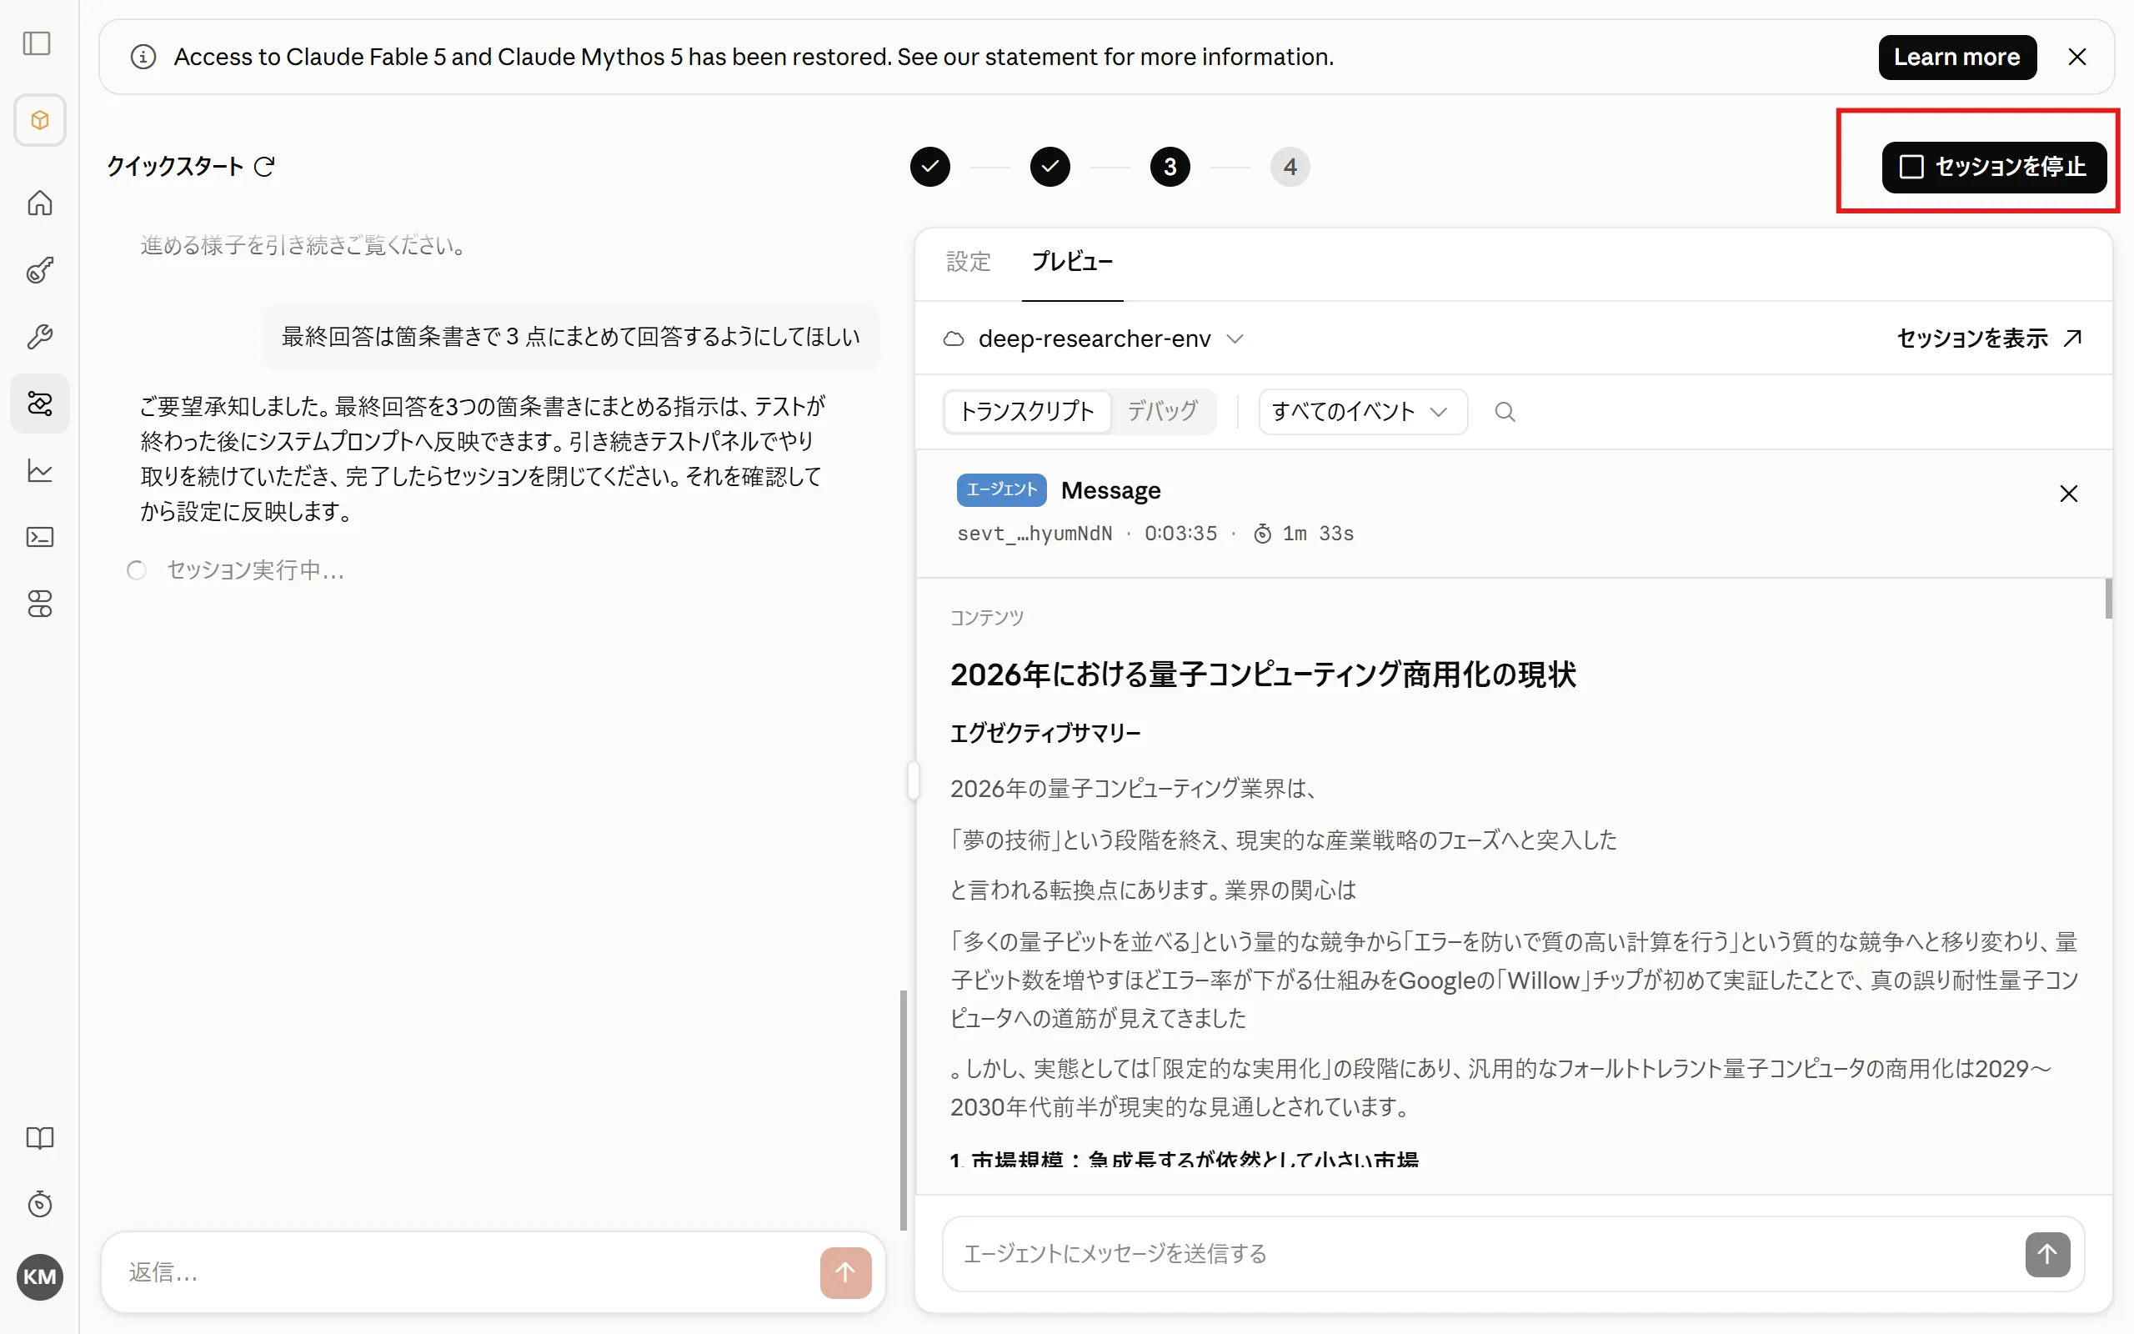Click the info icon in the banner
The image size is (2134, 1334).
pyautogui.click(x=143, y=58)
